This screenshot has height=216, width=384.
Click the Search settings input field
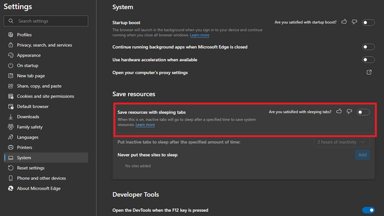(46, 21)
